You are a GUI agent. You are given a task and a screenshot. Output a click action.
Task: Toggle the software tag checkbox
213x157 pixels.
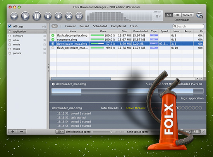(x=10, y=36)
